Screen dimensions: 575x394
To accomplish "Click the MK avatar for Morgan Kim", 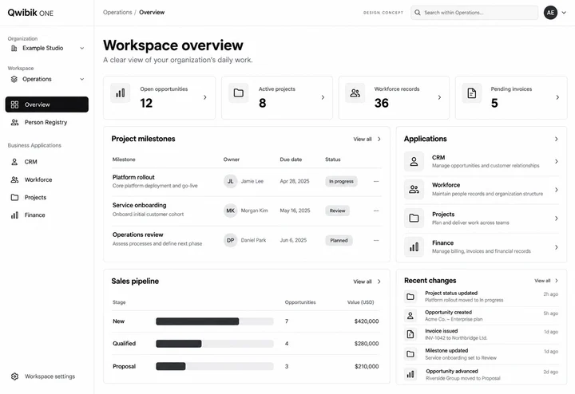I will (x=230, y=211).
